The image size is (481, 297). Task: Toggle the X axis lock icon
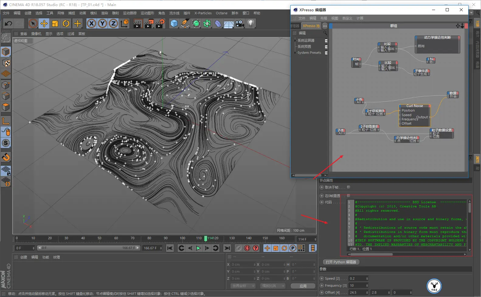(x=92, y=23)
